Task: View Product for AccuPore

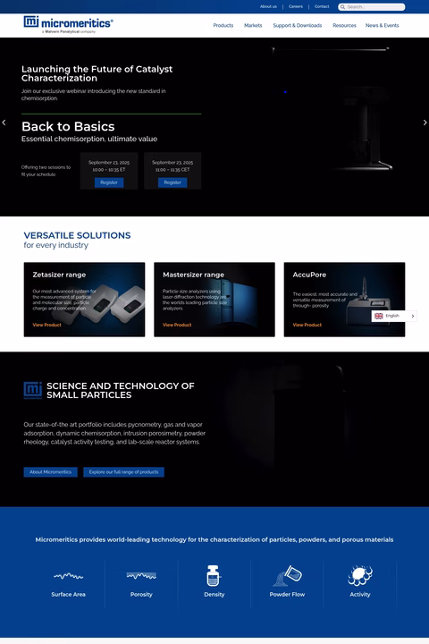Action: (307, 325)
